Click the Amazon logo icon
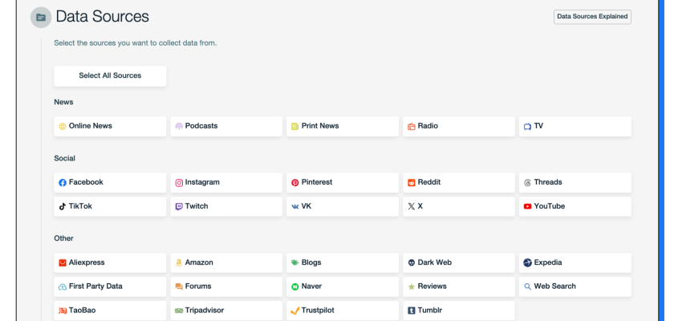This screenshot has height=321, width=674. pyautogui.click(x=179, y=263)
